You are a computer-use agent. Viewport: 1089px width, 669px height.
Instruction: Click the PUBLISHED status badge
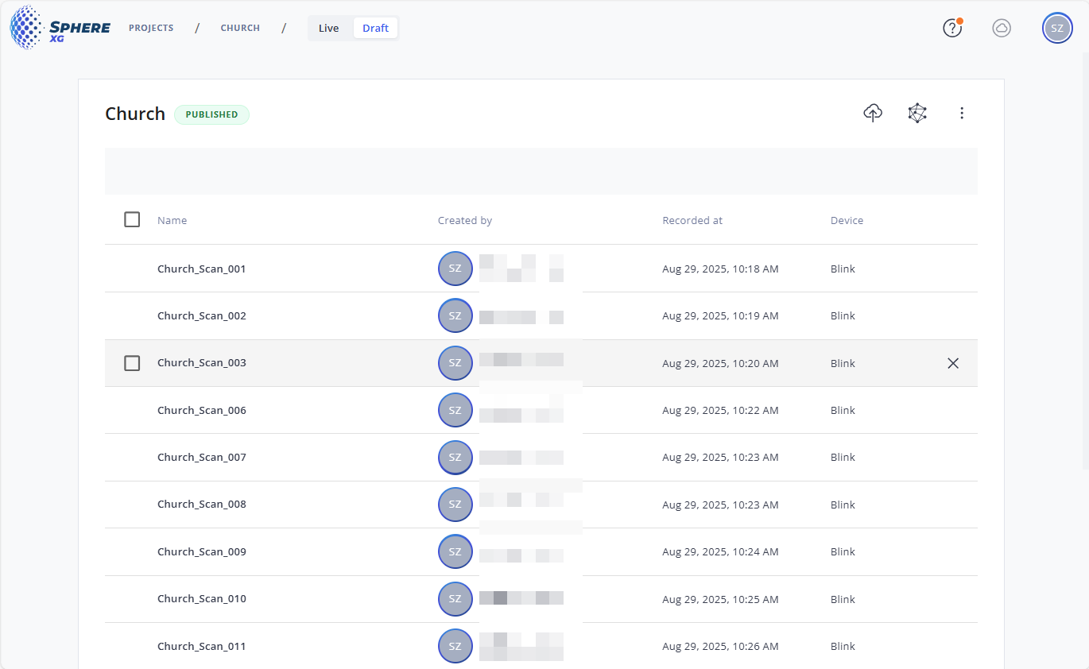211,114
